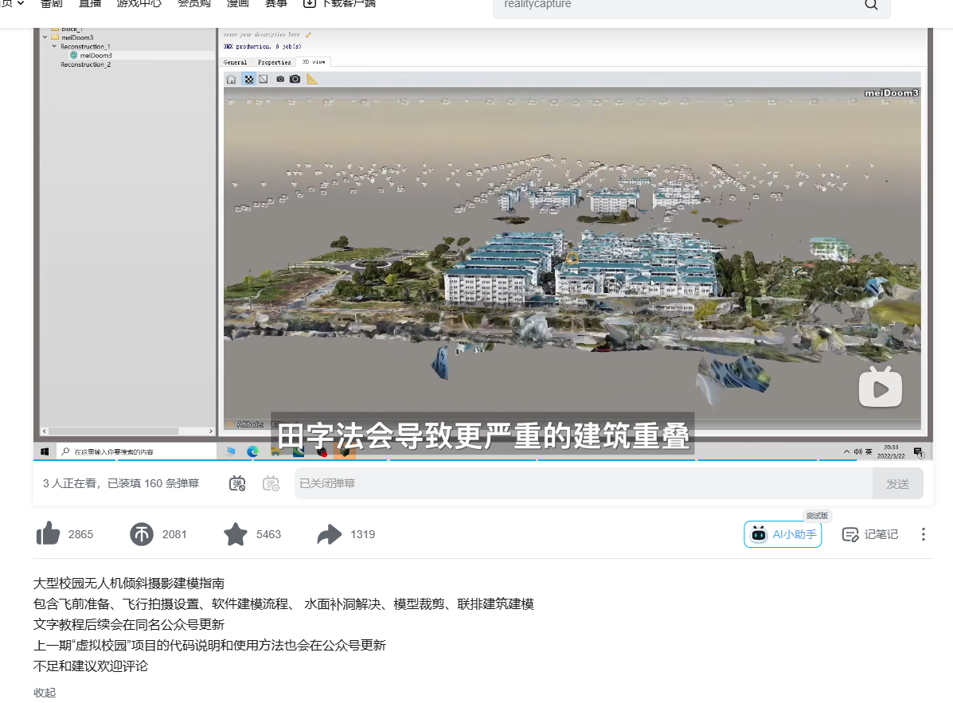Open the AI小助手 assistant
Viewport: 953px width, 703px height.
coord(783,534)
